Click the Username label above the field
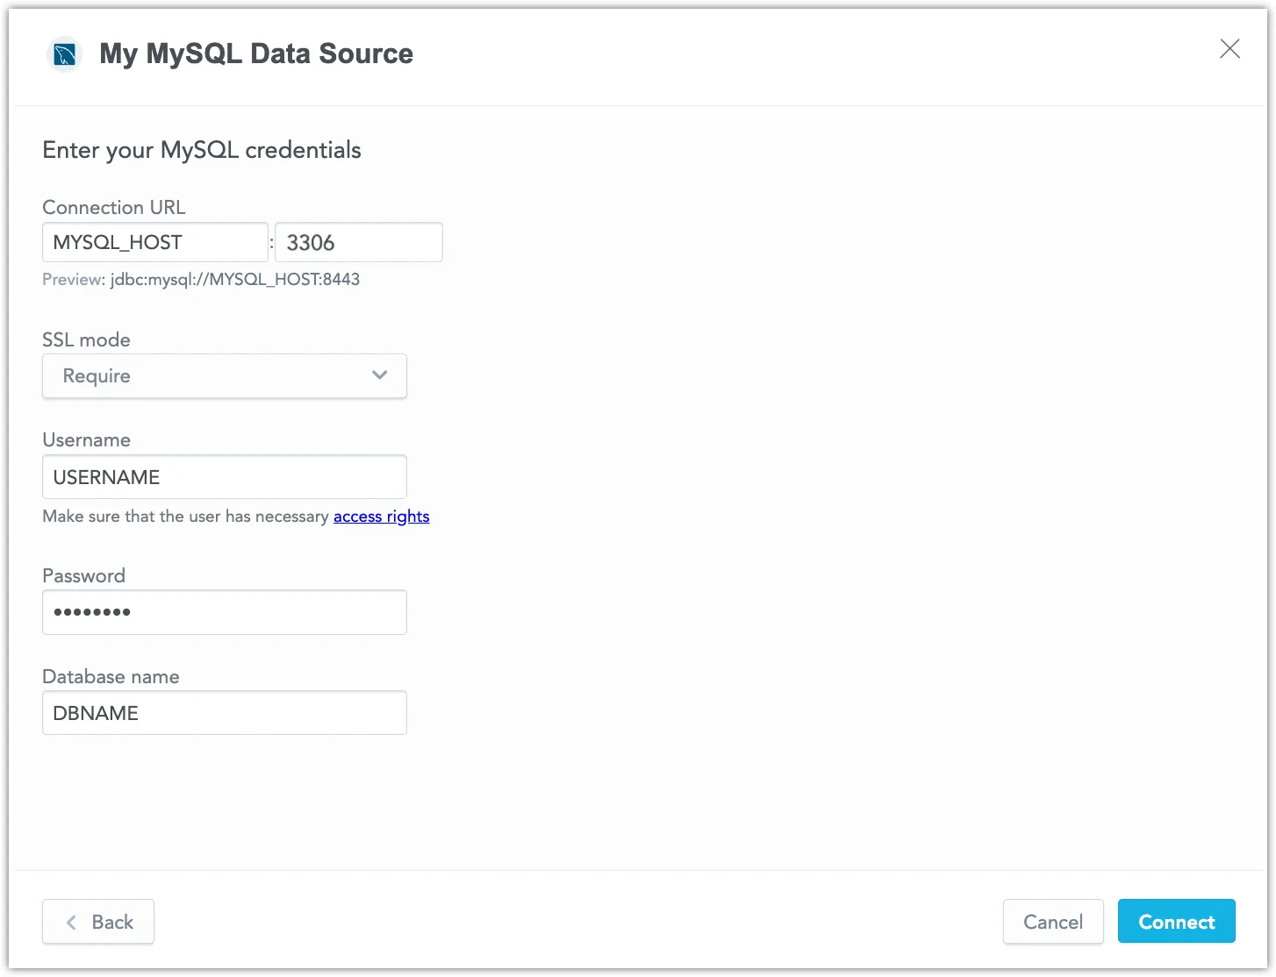This screenshot has width=1276, height=977. [86, 439]
